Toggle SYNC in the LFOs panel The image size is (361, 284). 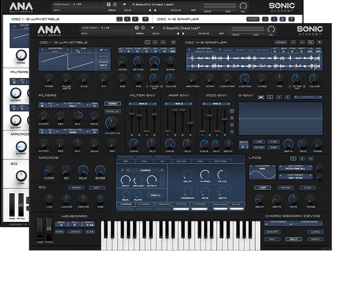308,188
